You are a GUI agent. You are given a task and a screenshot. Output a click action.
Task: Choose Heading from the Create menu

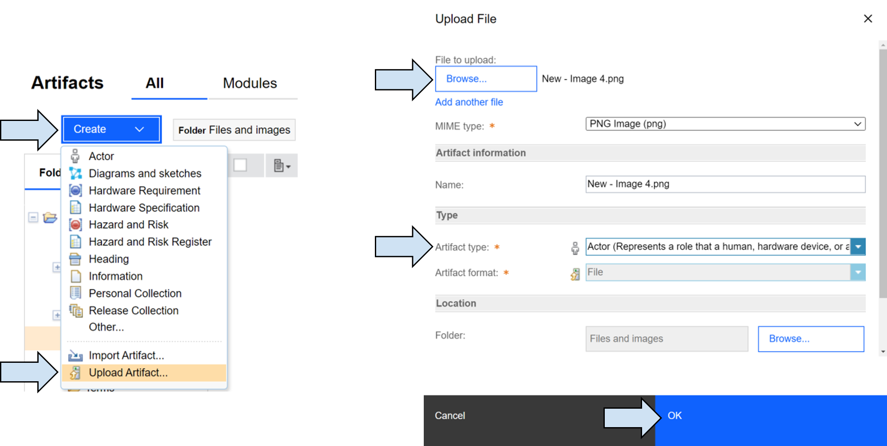tap(144, 259)
